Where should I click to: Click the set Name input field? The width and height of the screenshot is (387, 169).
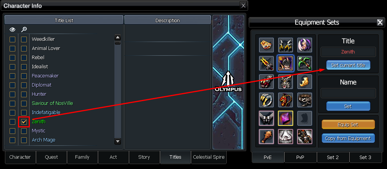[x=348, y=93]
